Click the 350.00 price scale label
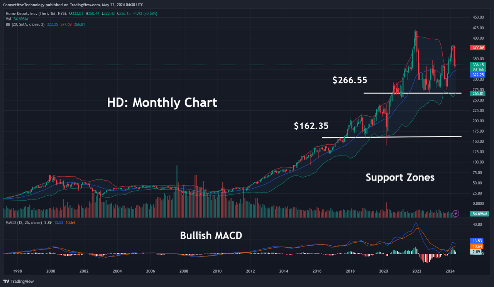The width and height of the screenshot is (494, 287). click(478, 59)
